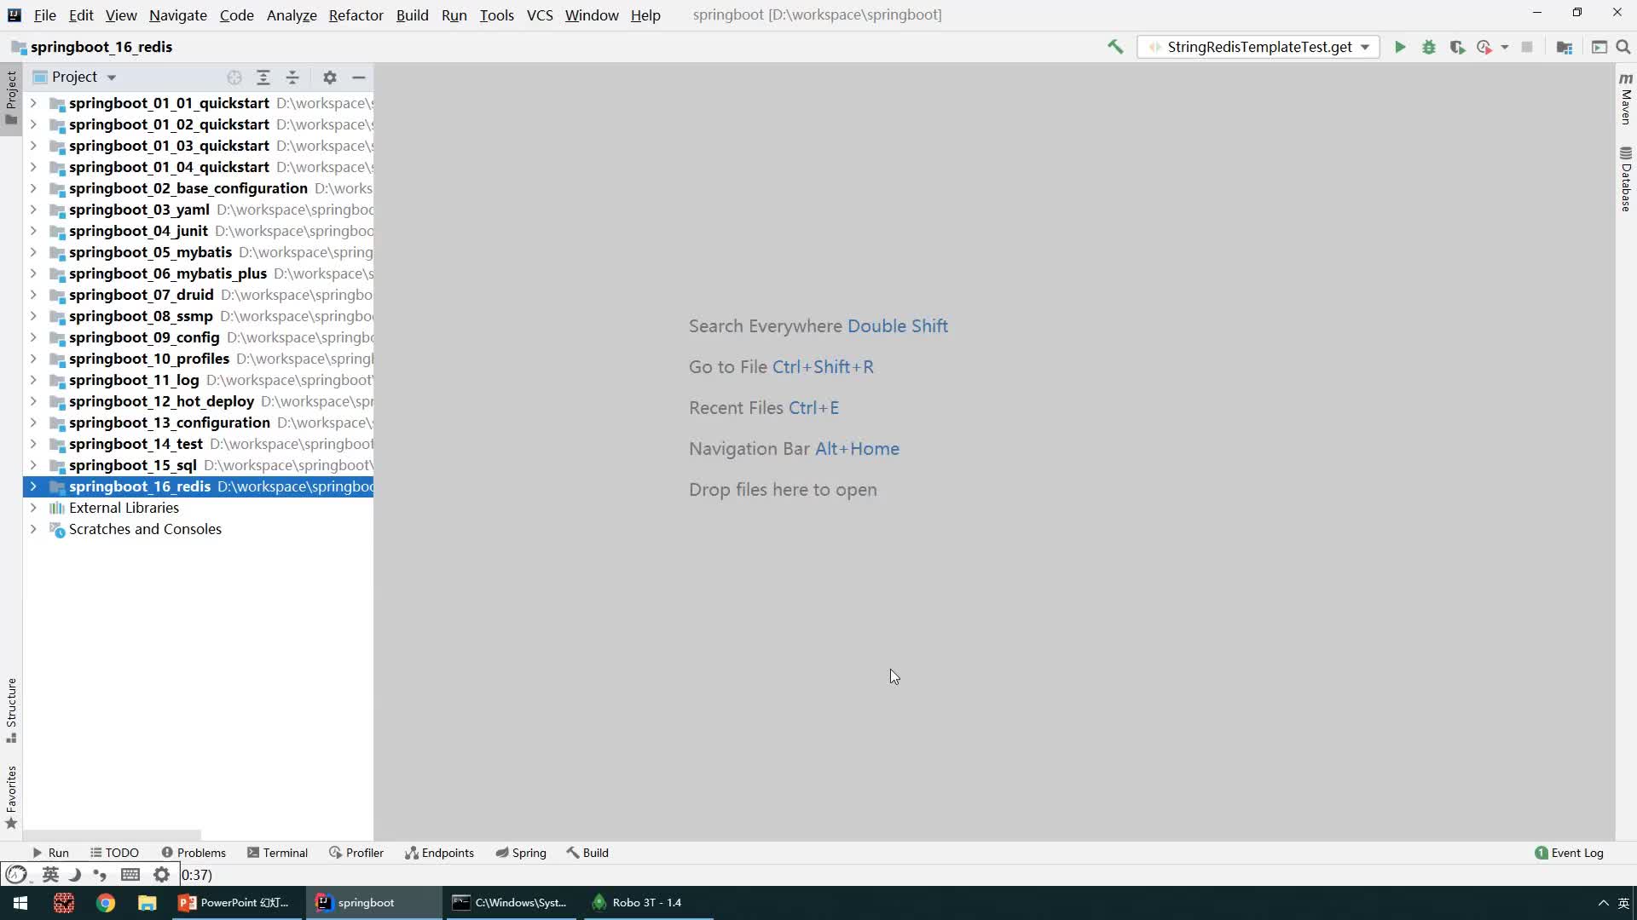Run StringRedisTemplateTest.get with the green play icon
Viewport: 1637px width, 920px height.
click(x=1400, y=47)
